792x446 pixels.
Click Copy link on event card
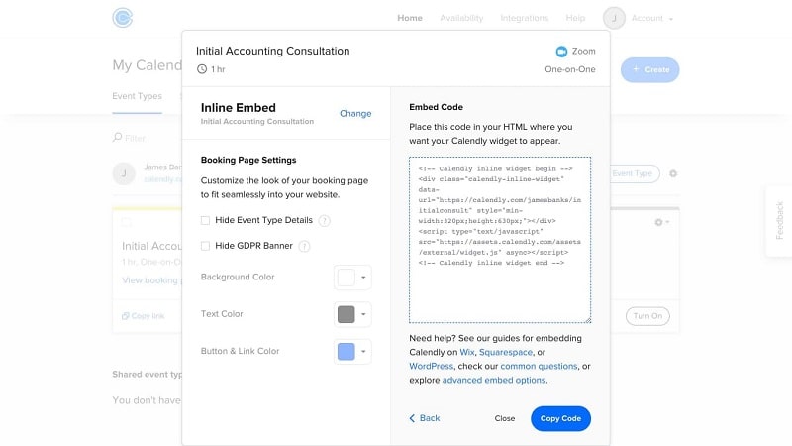point(144,316)
